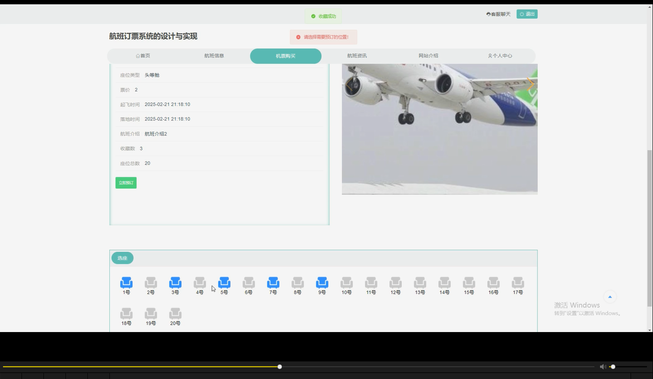Click right chevron on airplane carousel
The image size is (653, 379).
[x=531, y=84]
